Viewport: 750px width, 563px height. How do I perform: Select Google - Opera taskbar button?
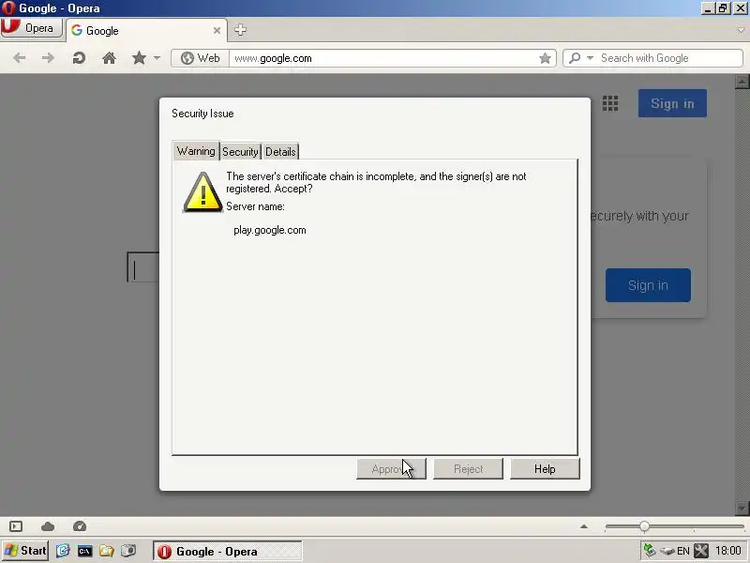228,551
